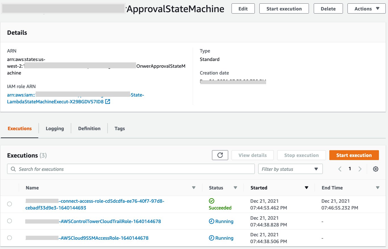The image size is (388, 249).
Task: Switch to the Tags tab
Action: click(120, 128)
